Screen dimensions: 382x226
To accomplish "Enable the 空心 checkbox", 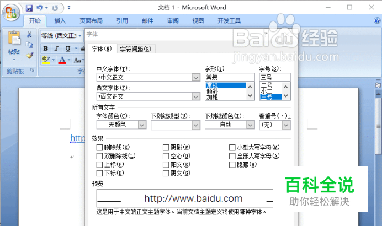I will coord(166,156).
